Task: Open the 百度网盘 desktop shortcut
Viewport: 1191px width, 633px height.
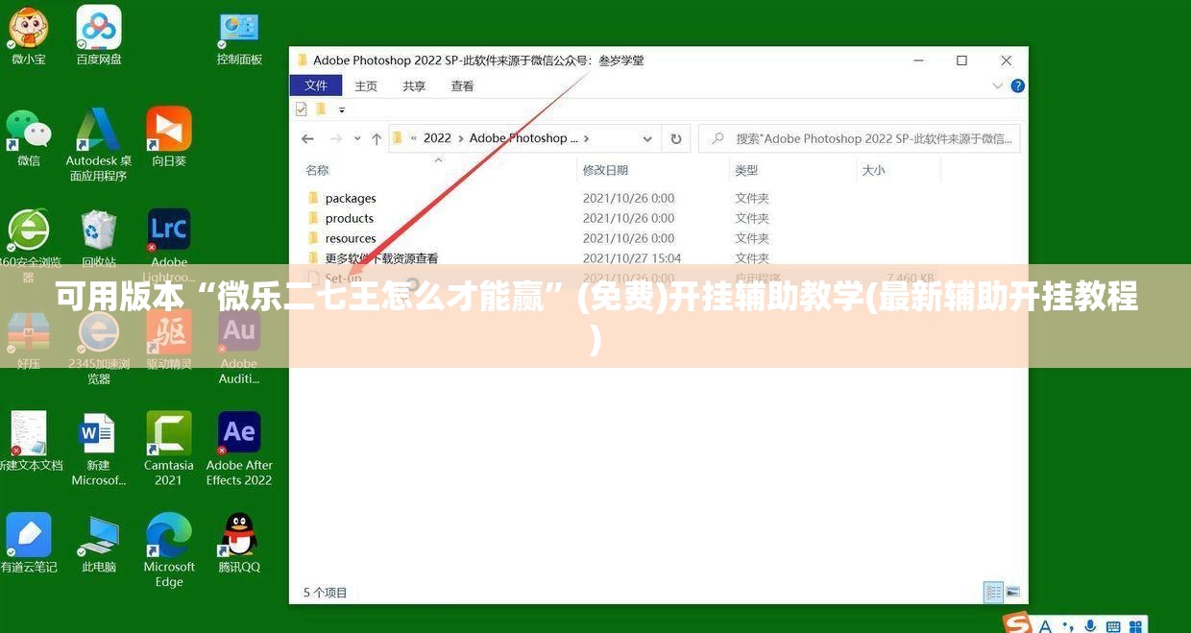Action: (99, 37)
